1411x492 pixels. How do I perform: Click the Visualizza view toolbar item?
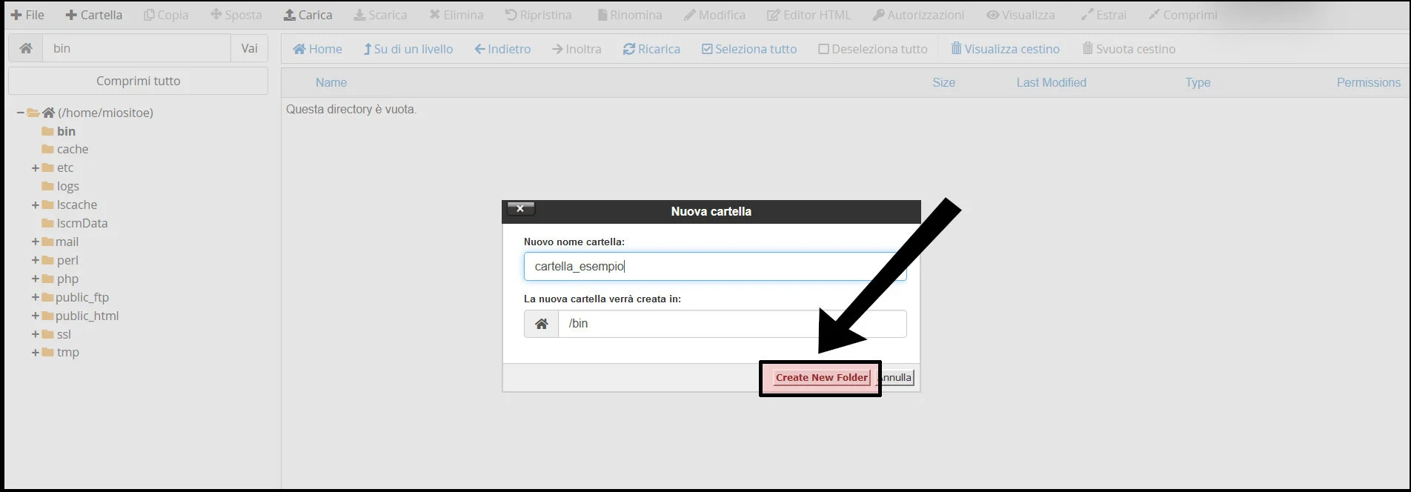pyautogui.click(x=1021, y=15)
